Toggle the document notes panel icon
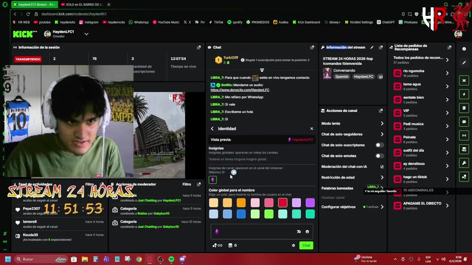The width and height of the screenshot is (472, 265). click(x=464, y=108)
